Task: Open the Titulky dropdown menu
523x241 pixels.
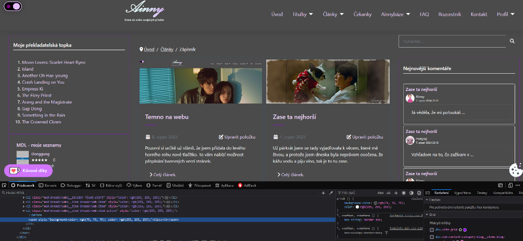Action: click(302, 14)
